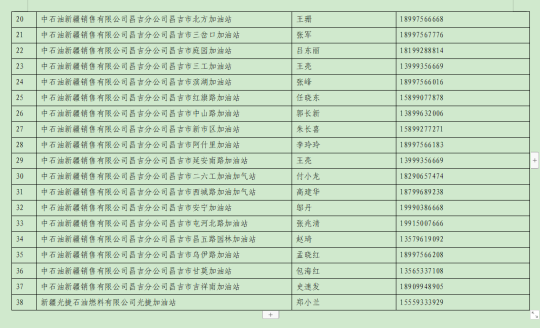Select phone number 18199288814
The height and width of the screenshot is (328, 540).
click(x=421, y=50)
